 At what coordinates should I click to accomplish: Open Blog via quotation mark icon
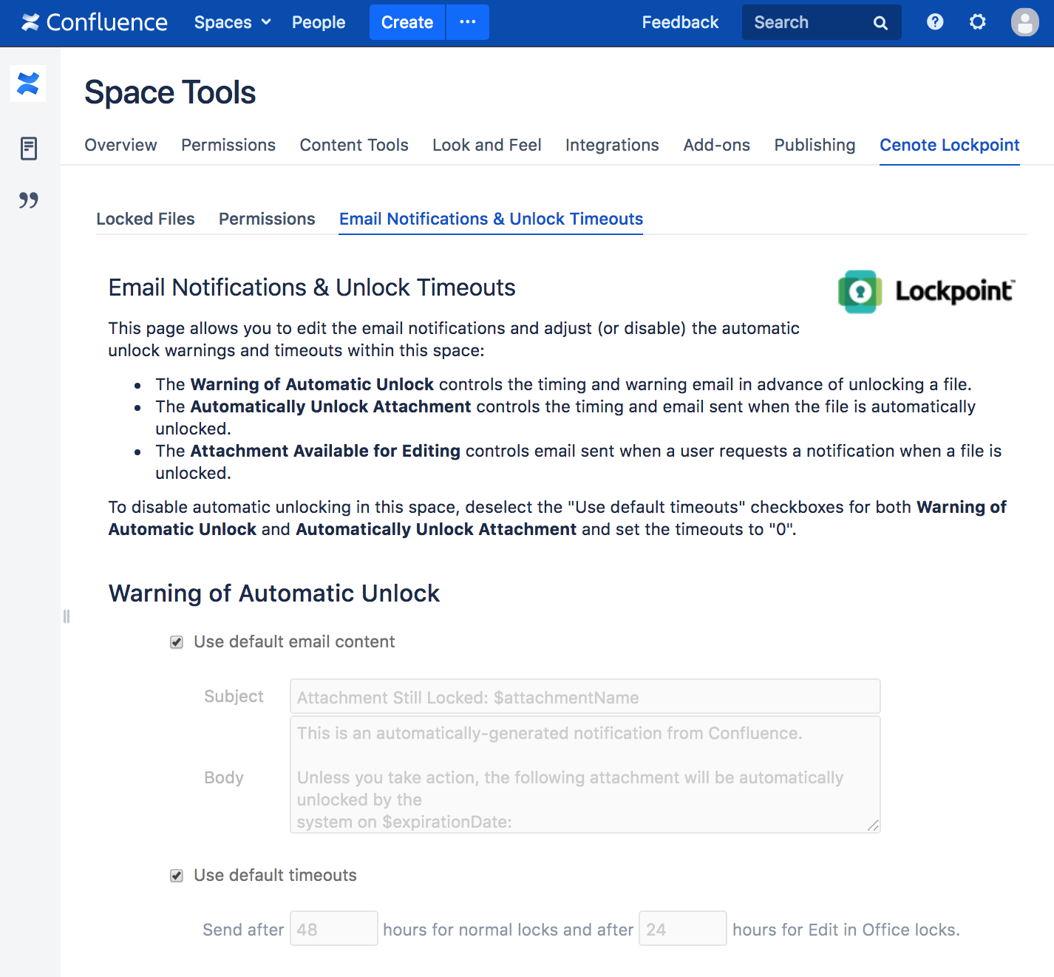pyautogui.click(x=29, y=200)
